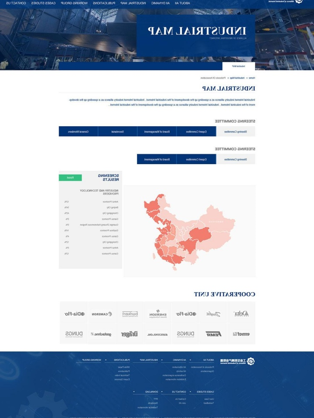Select Beijing City in screening results
Viewport: 314px width, 418px height.
[x=111, y=208]
